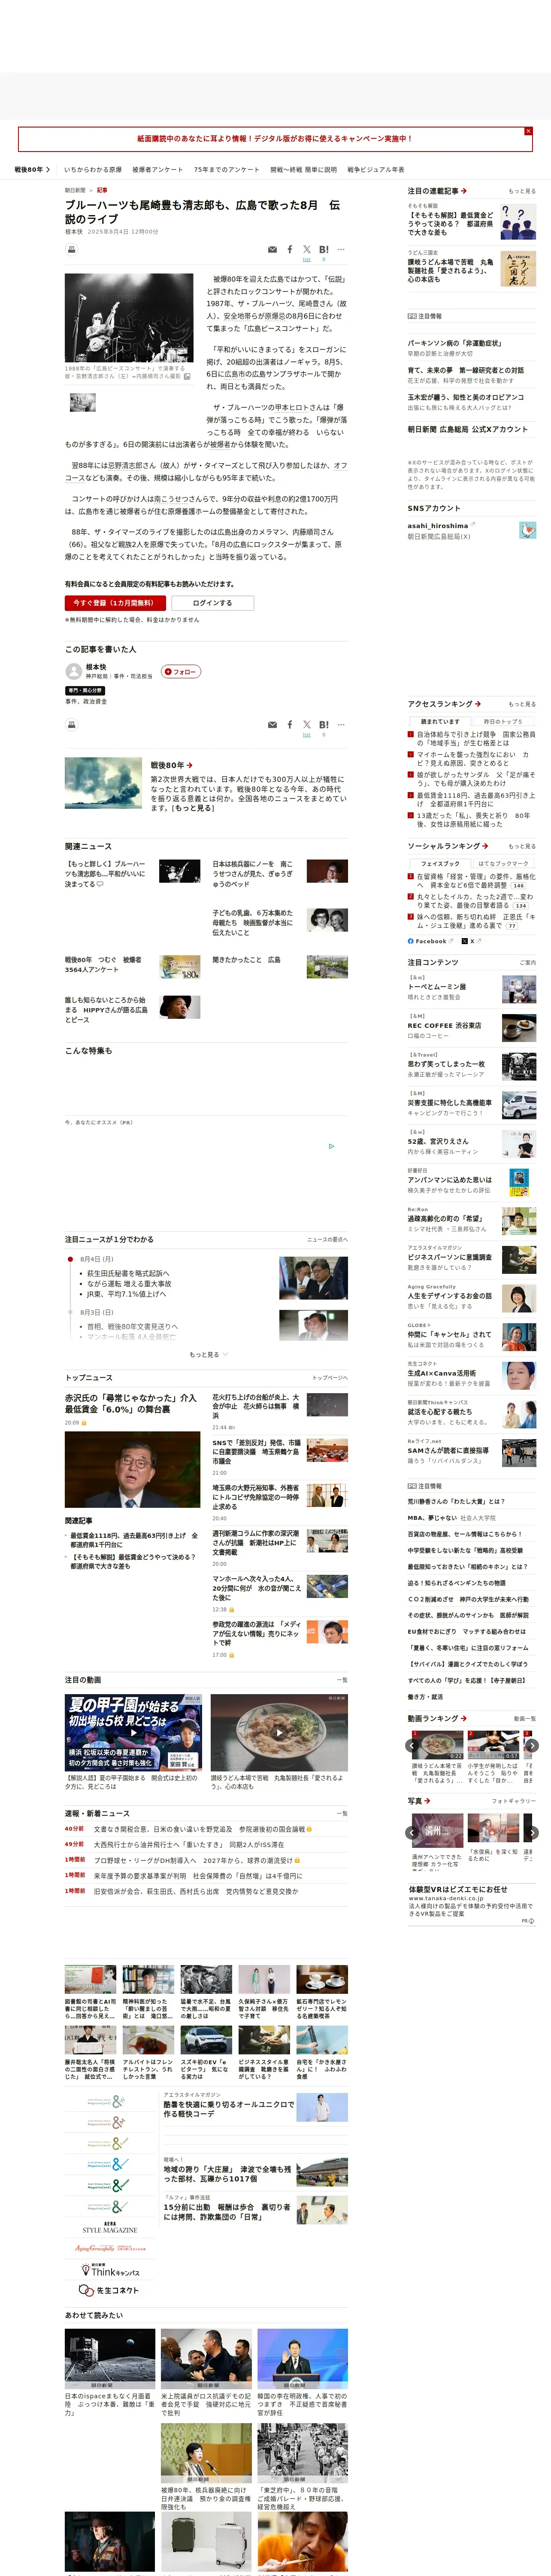Close the red campaign banner
551x2576 pixels.
coord(528,131)
